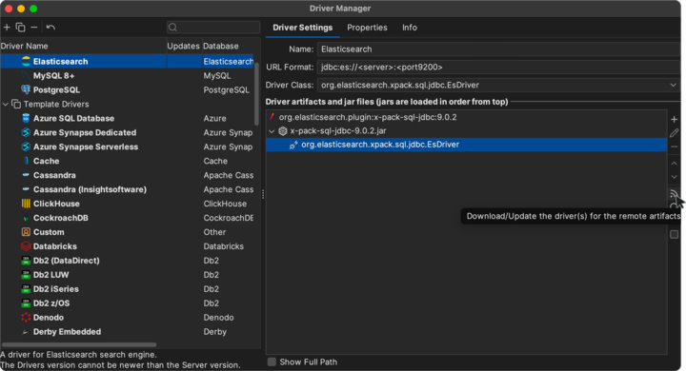Screen dimensions: 686x371
Task: Sort by the Driver Name column header
Action: point(24,46)
